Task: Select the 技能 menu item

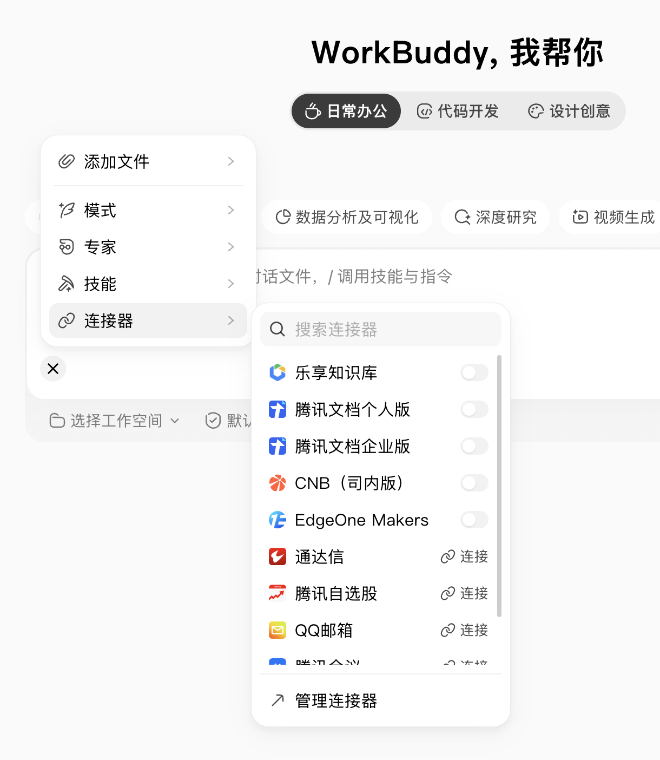Action: [148, 284]
